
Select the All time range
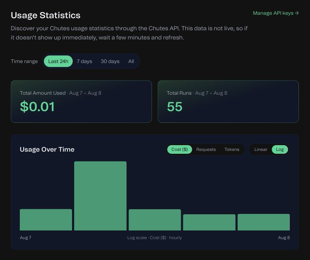click(x=131, y=61)
